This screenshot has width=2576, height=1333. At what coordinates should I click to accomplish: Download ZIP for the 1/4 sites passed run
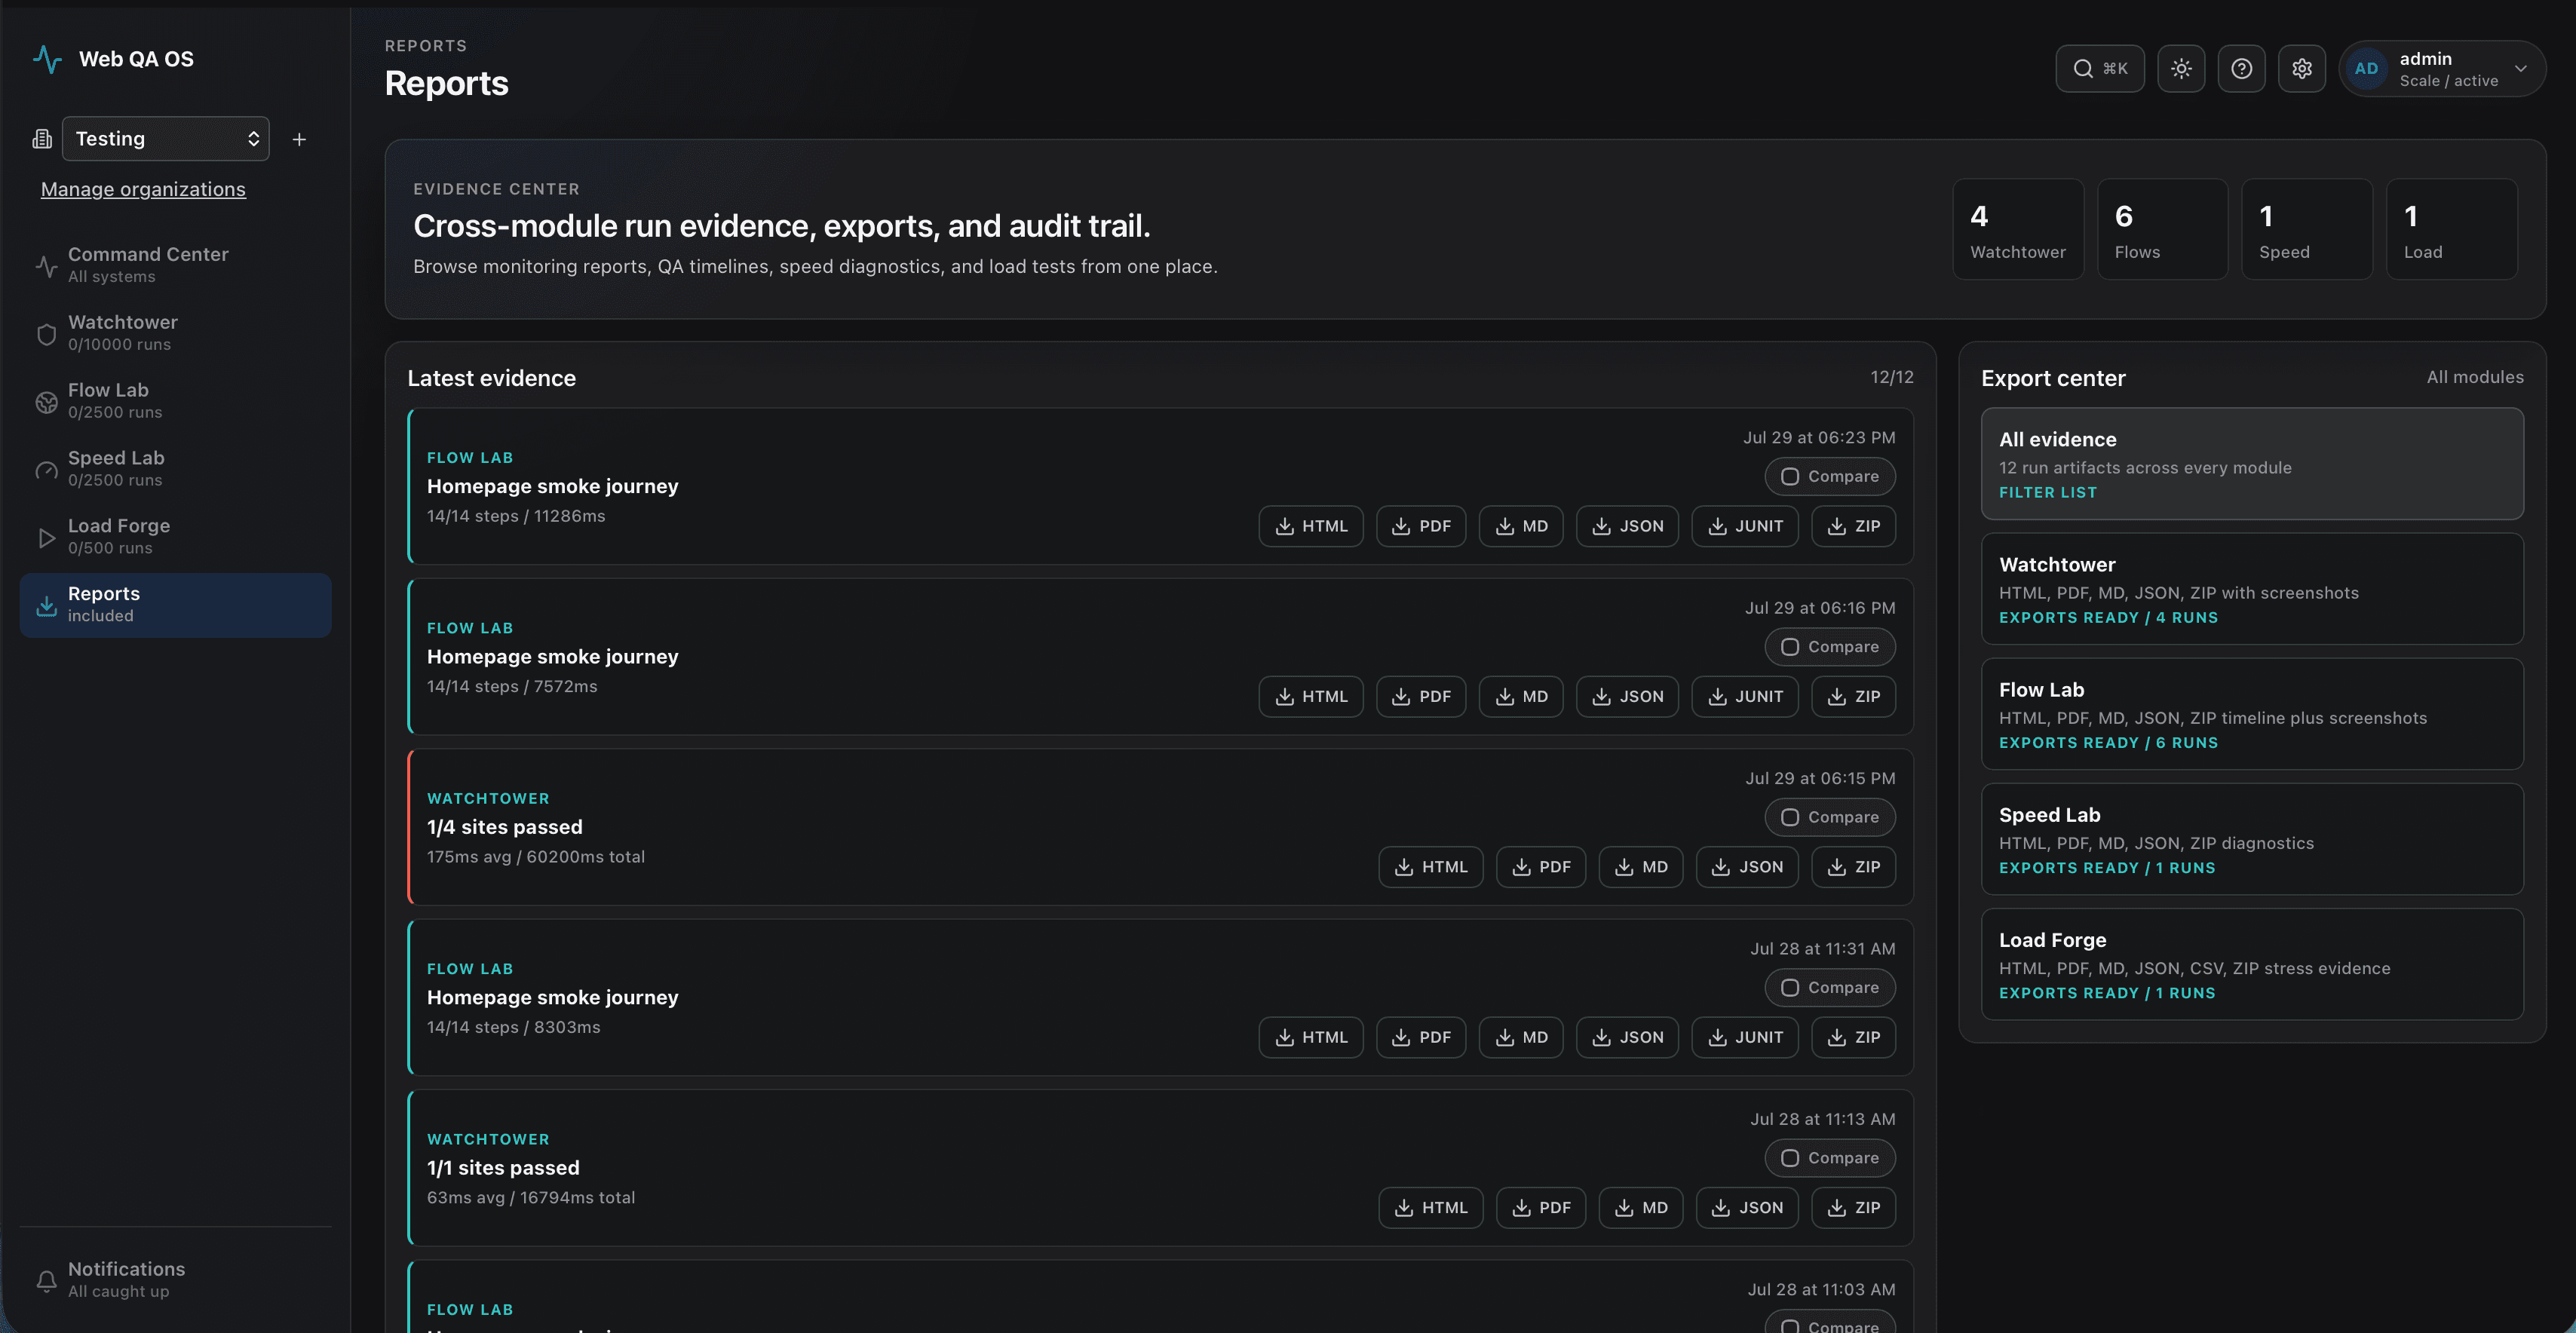1854,867
